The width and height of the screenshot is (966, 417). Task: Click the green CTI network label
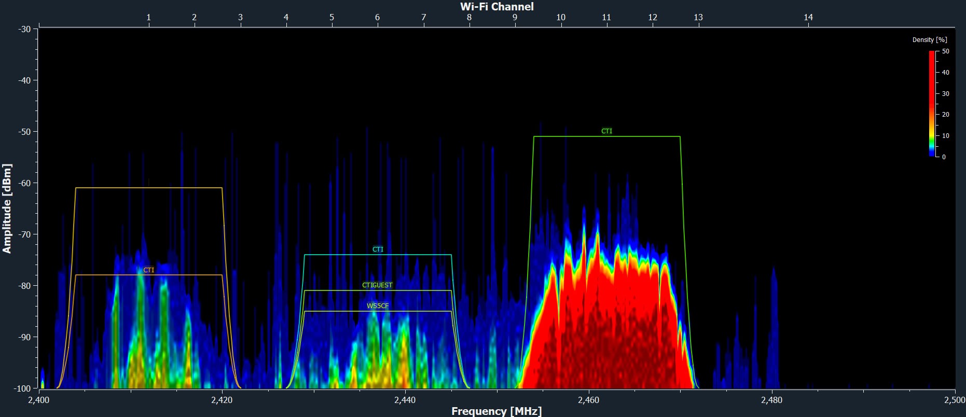pyautogui.click(x=606, y=131)
